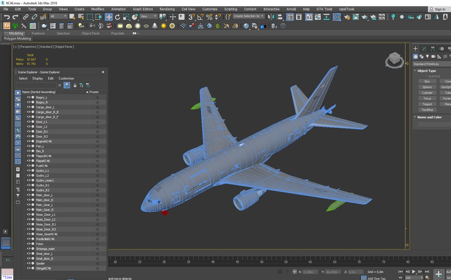Collapse the Object Type rollout
Viewport: 451px width, 280px height.
pos(426,71)
